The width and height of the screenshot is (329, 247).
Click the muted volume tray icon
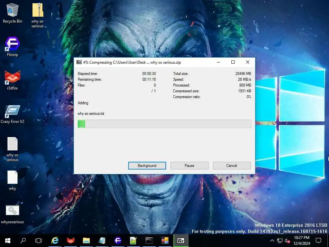coord(287,241)
